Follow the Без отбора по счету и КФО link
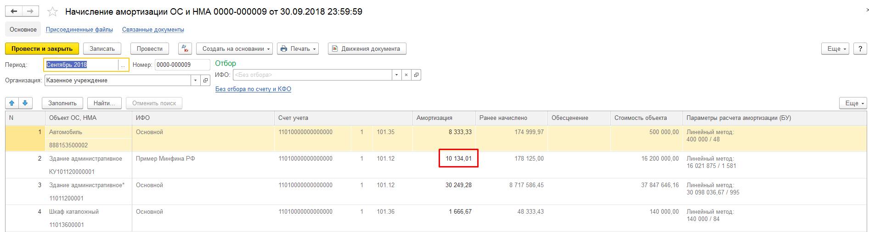This screenshot has width=869, height=232. coord(253,89)
